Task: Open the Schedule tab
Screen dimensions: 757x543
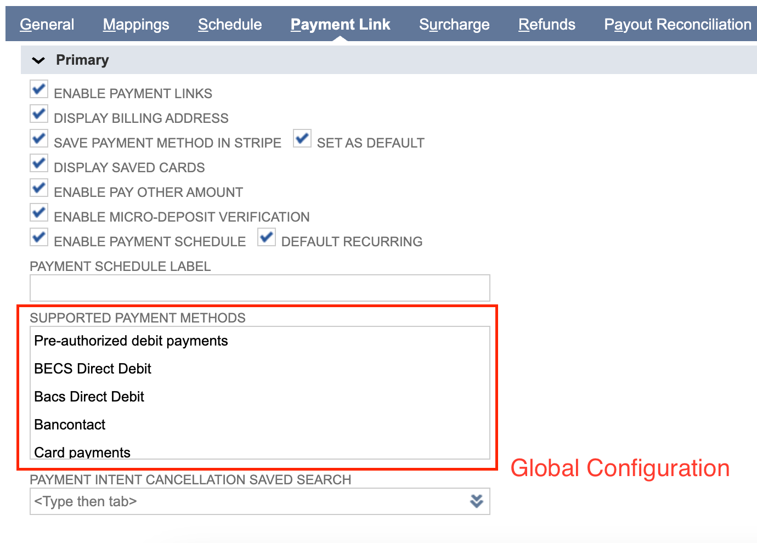Action: (x=230, y=24)
